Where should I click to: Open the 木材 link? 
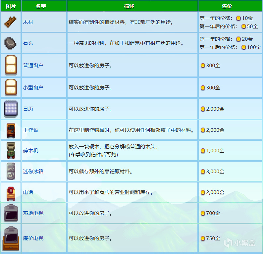[x=28, y=22]
